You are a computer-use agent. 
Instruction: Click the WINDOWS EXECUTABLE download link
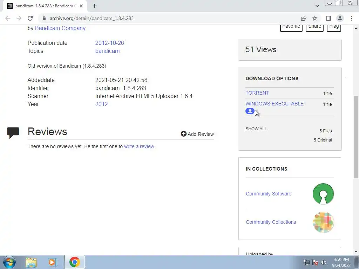coord(275,104)
